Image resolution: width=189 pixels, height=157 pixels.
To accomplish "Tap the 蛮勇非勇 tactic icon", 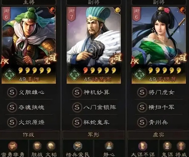I will point(13,146).
